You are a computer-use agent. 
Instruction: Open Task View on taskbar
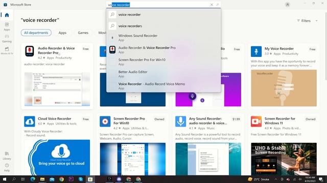(23, 179)
